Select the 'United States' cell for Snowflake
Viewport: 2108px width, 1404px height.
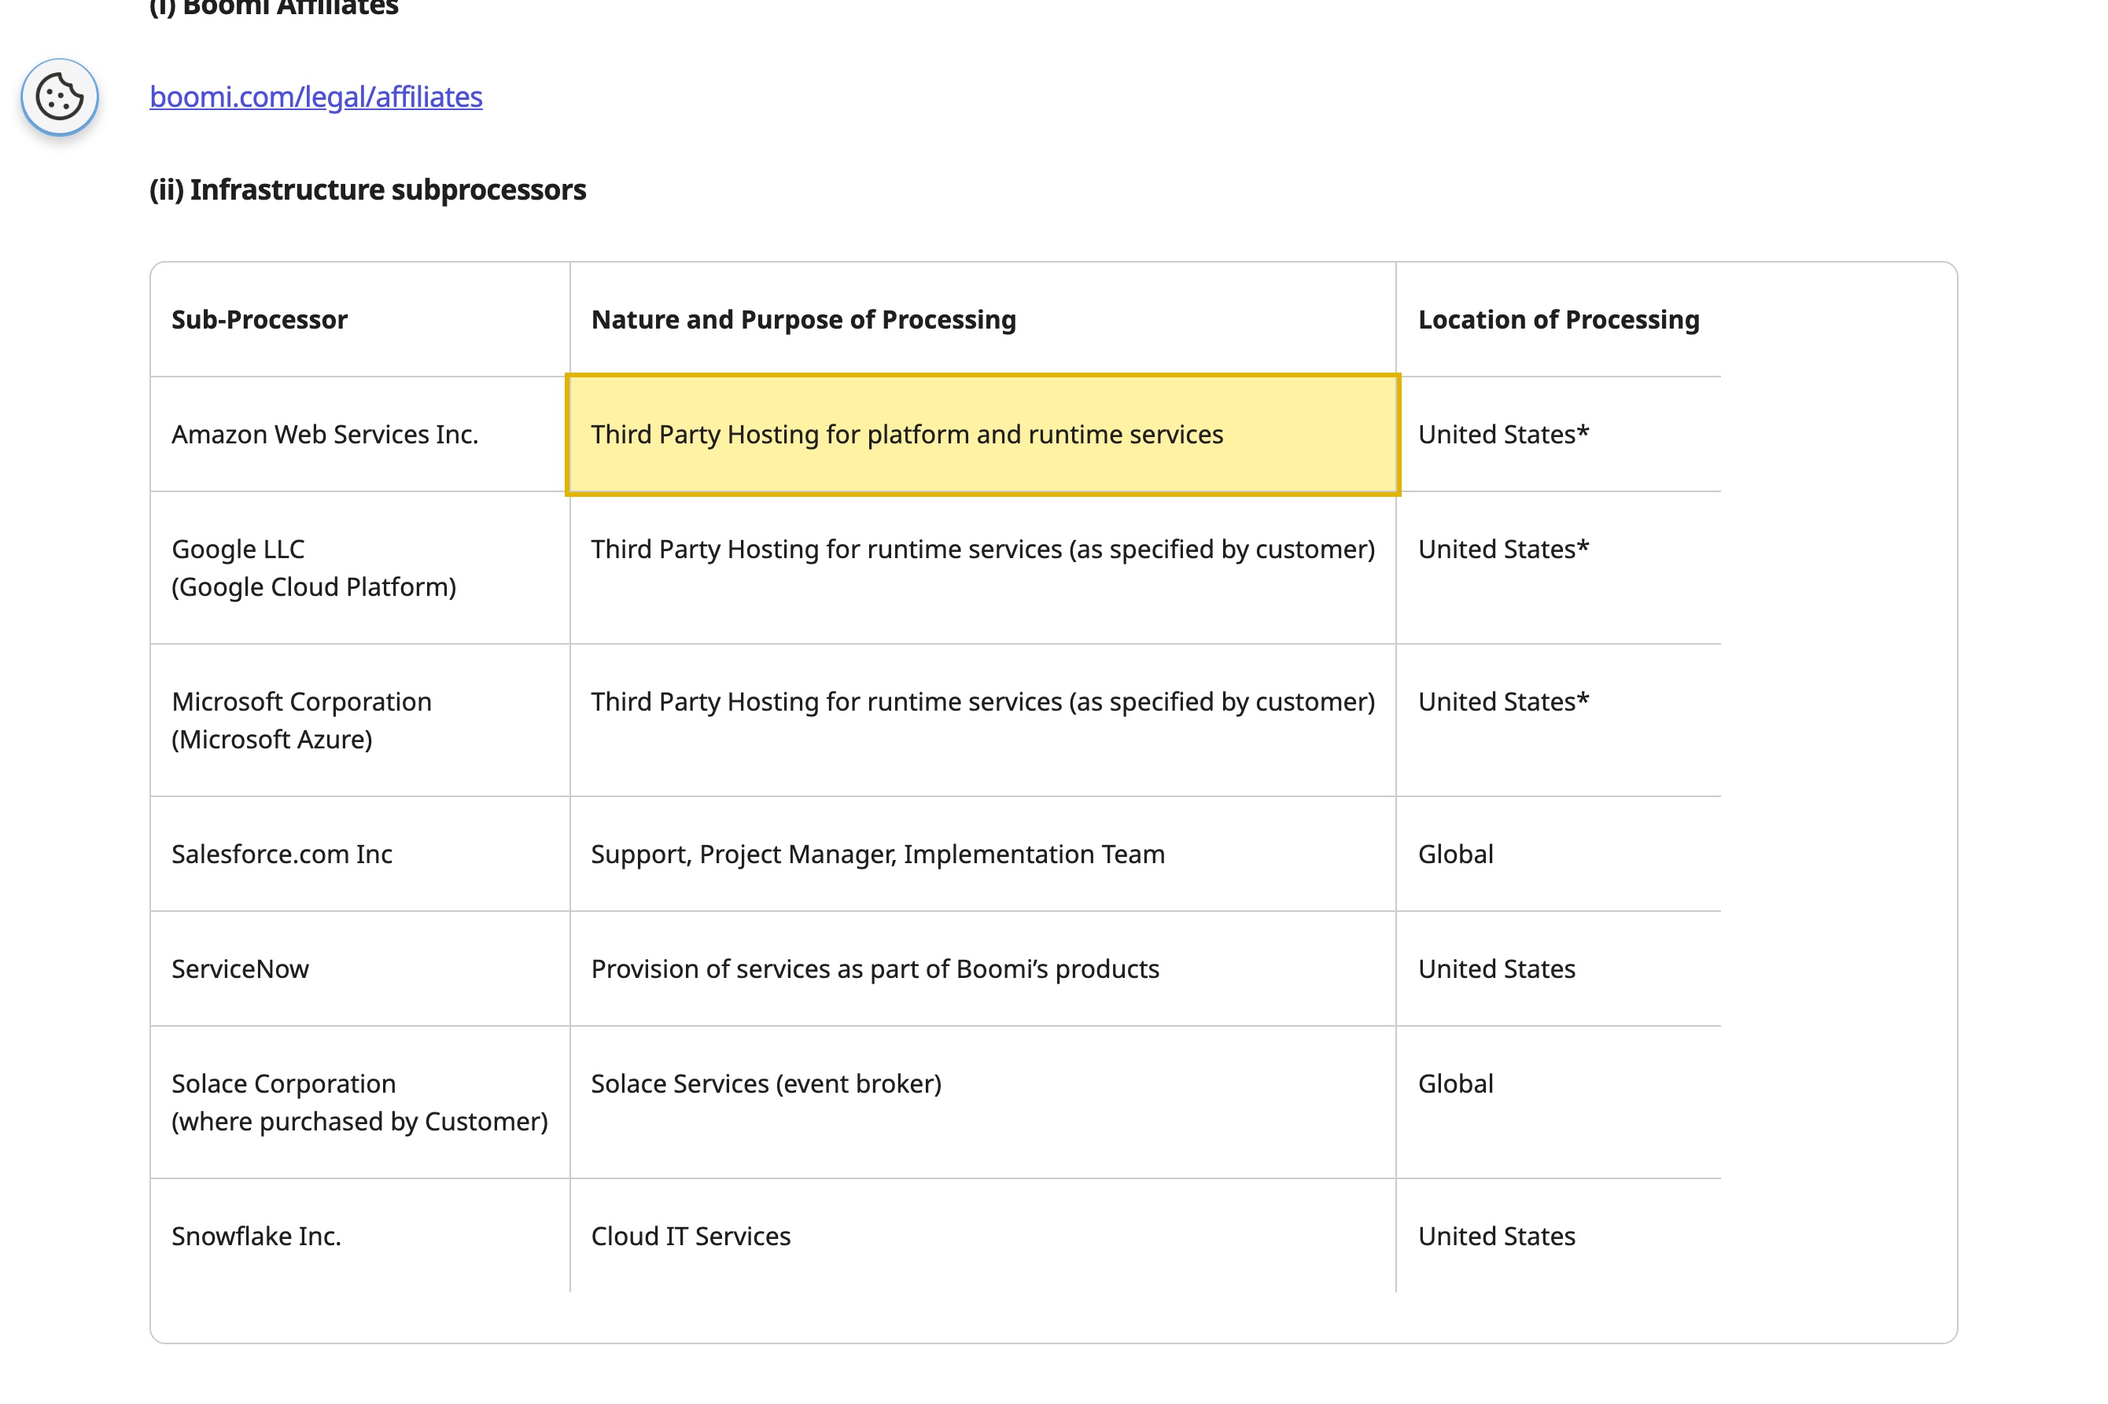coord(1558,1236)
